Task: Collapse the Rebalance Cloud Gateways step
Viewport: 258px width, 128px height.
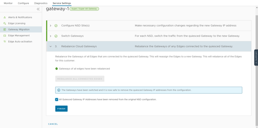Action: tap(50, 46)
